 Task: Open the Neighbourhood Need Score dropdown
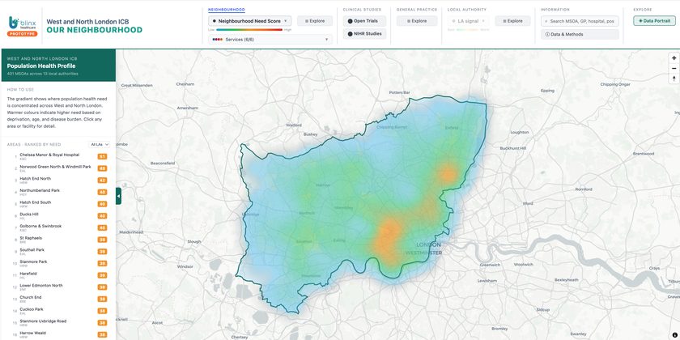pyautogui.click(x=250, y=21)
